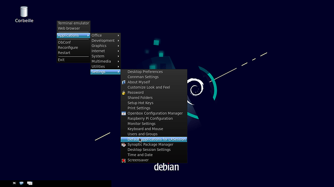Open Time and Date settings
This screenshot has width=334, height=187.
154,155
